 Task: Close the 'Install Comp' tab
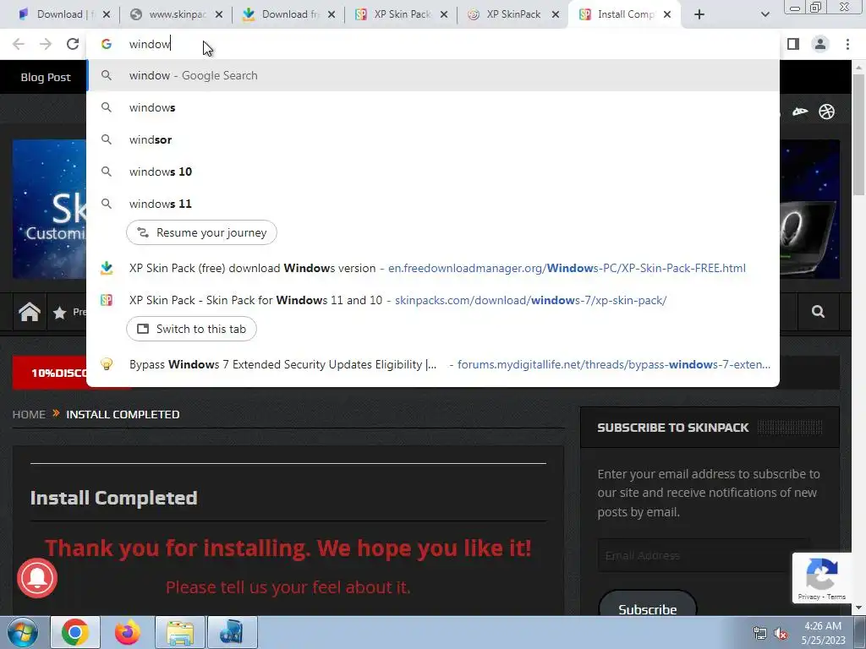[667, 15]
